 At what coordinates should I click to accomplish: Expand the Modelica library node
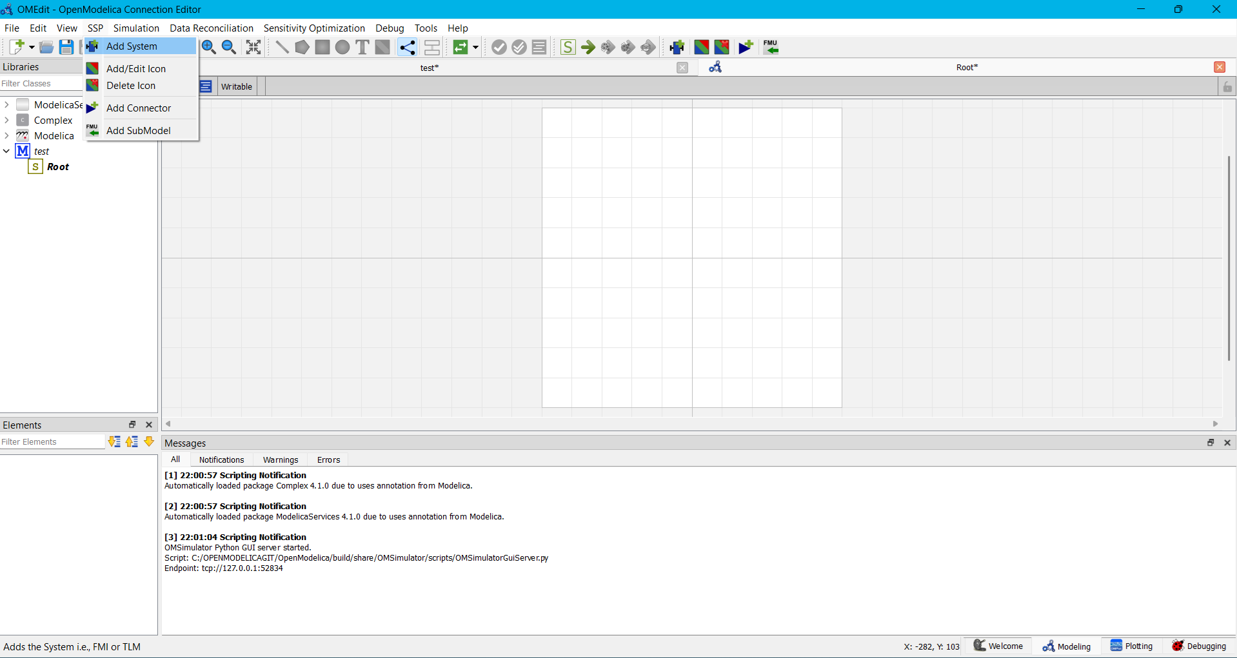click(x=6, y=135)
